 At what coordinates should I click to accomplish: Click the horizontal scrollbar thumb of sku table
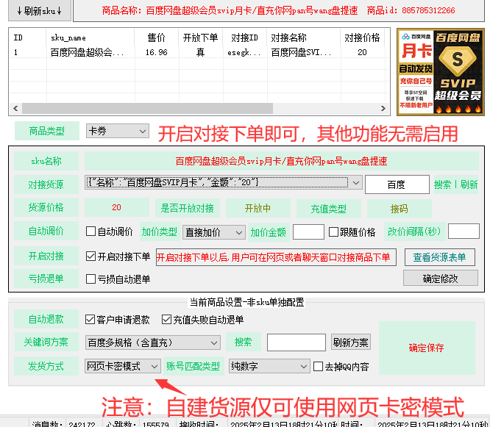147,108
